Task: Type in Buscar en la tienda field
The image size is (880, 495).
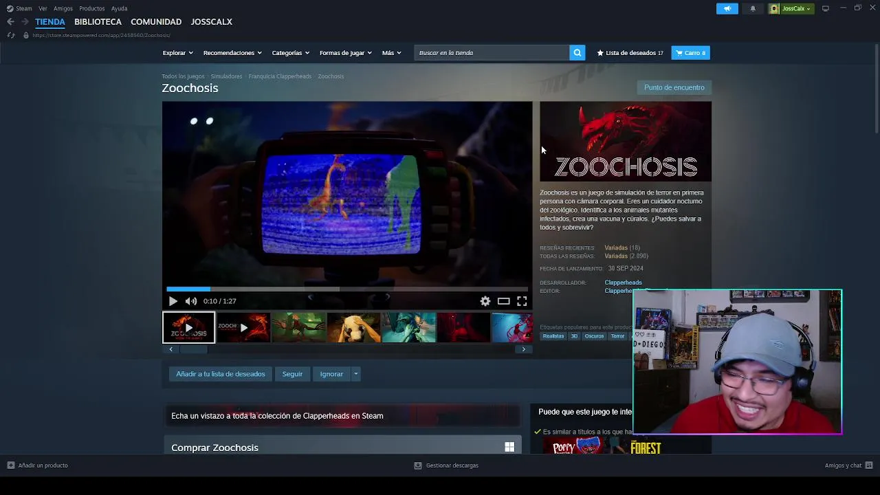Action: pyautogui.click(x=492, y=53)
